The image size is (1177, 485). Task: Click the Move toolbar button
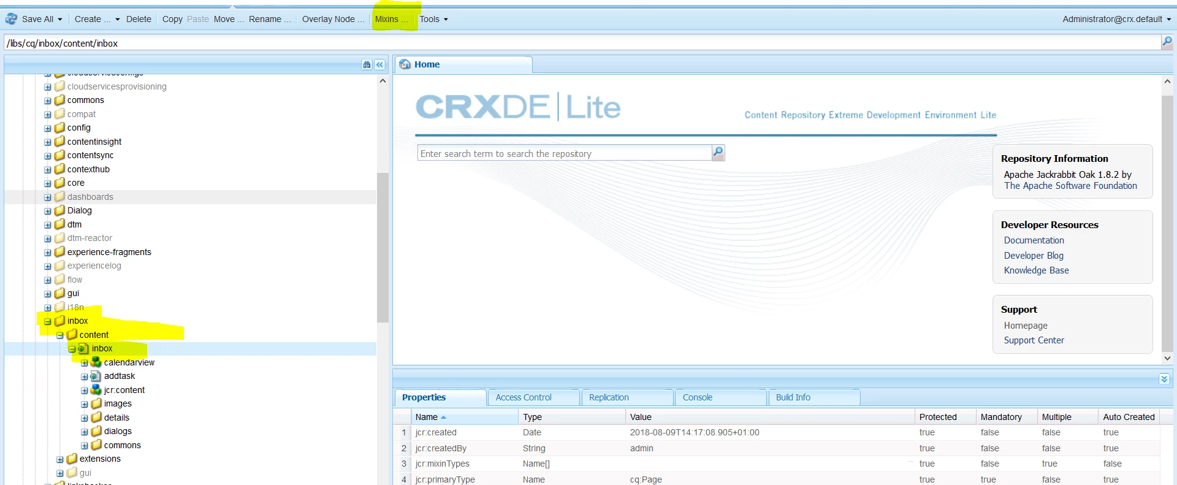pyautogui.click(x=229, y=19)
